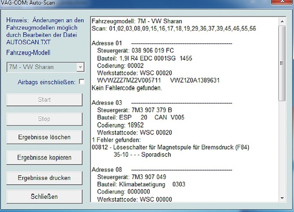Click 'Werkstattcode: WSC 00000' line

tap(135, 199)
